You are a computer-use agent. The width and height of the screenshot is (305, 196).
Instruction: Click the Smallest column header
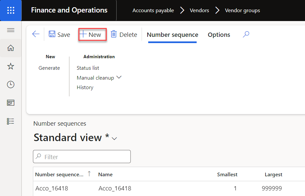[x=227, y=174]
